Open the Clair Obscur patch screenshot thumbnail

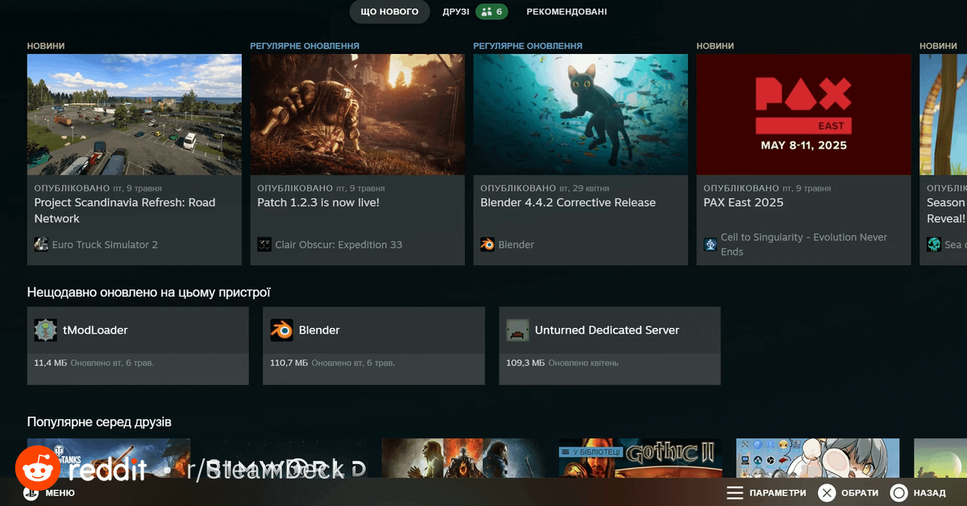[358, 114]
